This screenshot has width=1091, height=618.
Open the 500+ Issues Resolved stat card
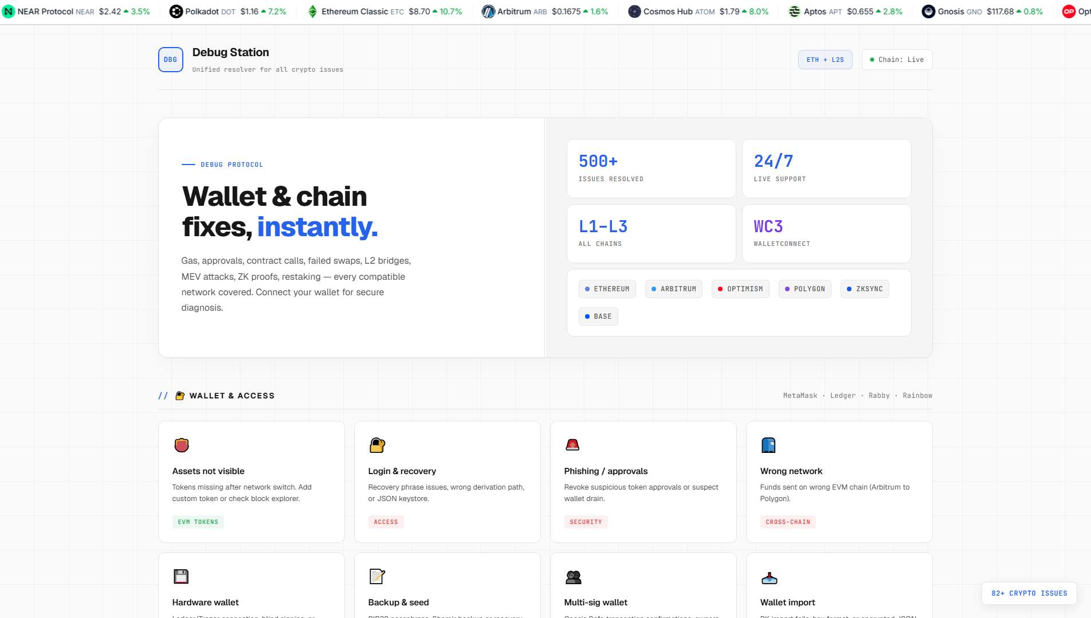pos(651,169)
